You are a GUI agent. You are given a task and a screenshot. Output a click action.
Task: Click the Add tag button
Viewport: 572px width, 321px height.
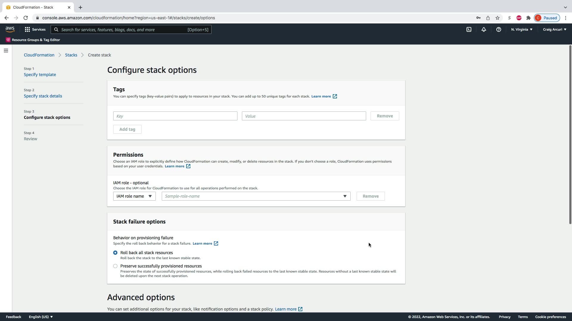127,129
